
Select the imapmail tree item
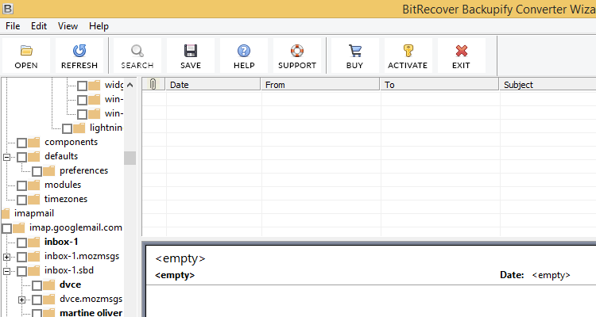pos(34,213)
